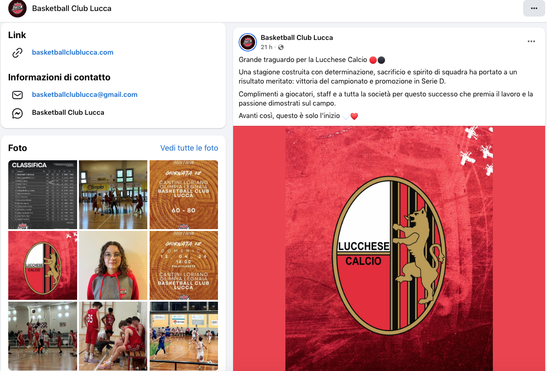Click the Messenger contact icon

click(17, 113)
